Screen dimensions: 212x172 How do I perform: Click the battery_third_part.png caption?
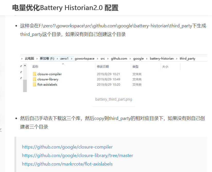pos(113,99)
